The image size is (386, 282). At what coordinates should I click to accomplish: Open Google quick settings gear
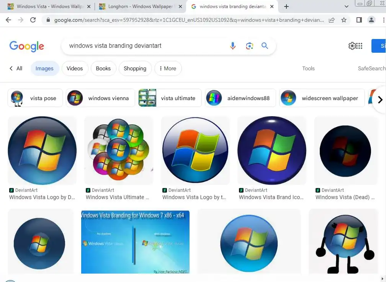[x=352, y=46]
